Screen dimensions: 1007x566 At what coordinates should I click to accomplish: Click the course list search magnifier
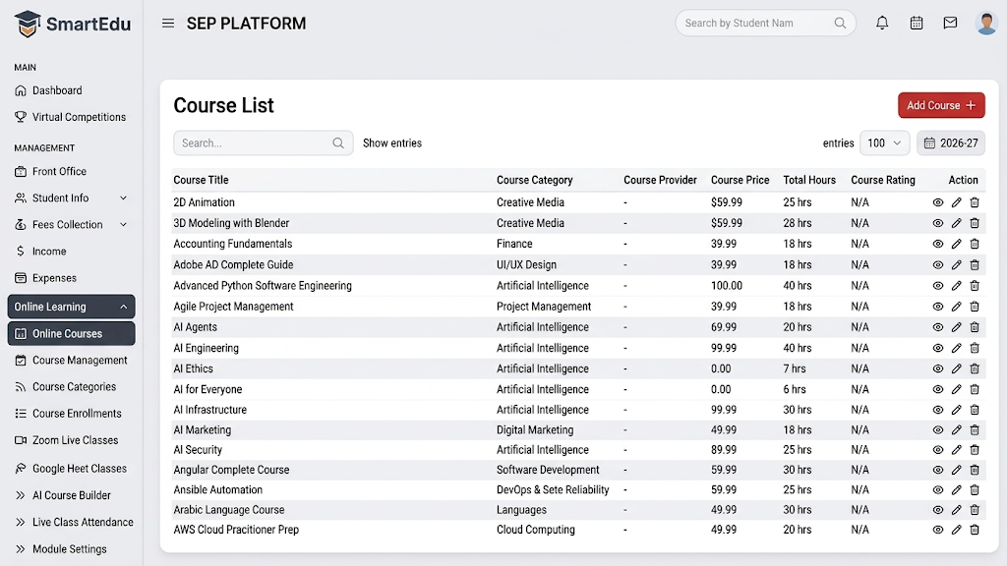click(338, 143)
